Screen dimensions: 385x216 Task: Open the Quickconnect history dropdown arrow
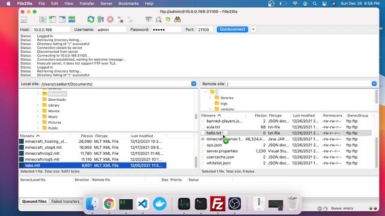pos(253,29)
